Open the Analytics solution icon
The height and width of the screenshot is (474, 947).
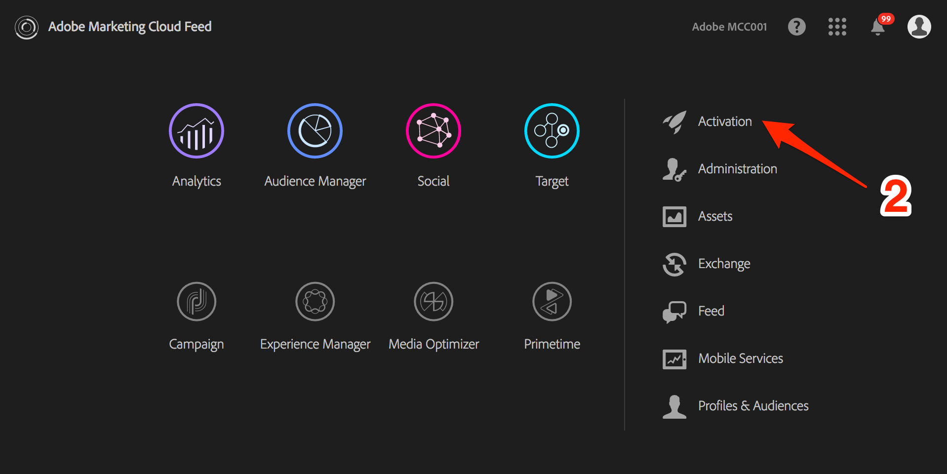click(197, 131)
